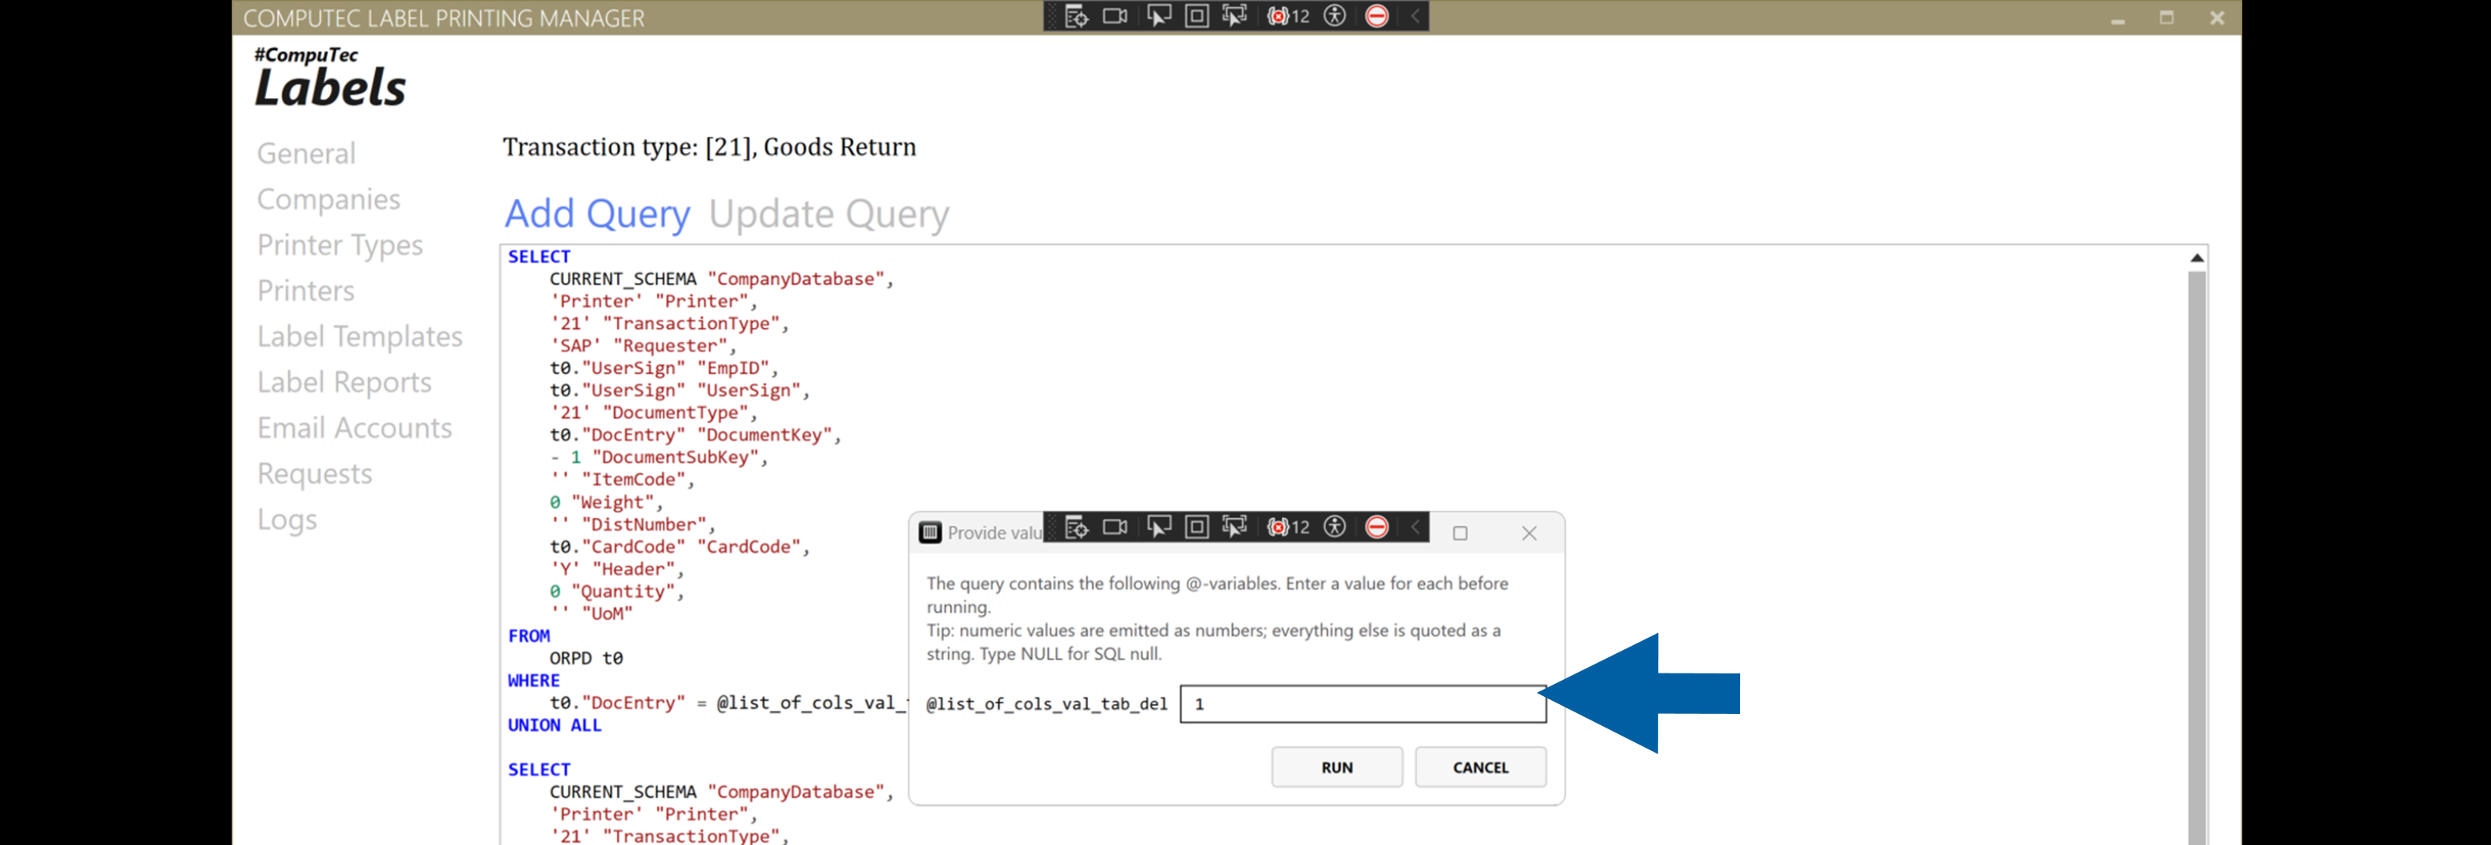This screenshot has height=845, width=2491.
Task: Click the "DistNumber" alias in query
Action: click(643, 524)
